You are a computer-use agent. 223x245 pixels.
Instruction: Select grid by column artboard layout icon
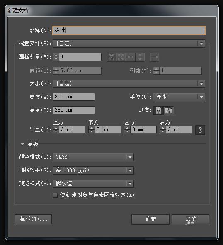click(121, 57)
